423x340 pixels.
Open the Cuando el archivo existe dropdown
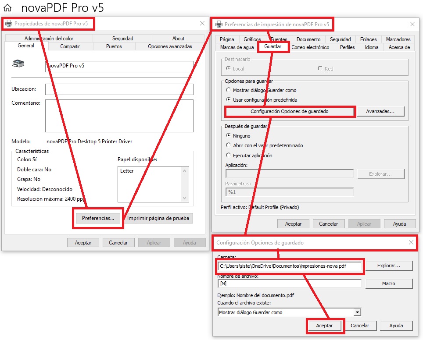click(x=357, y=312)
